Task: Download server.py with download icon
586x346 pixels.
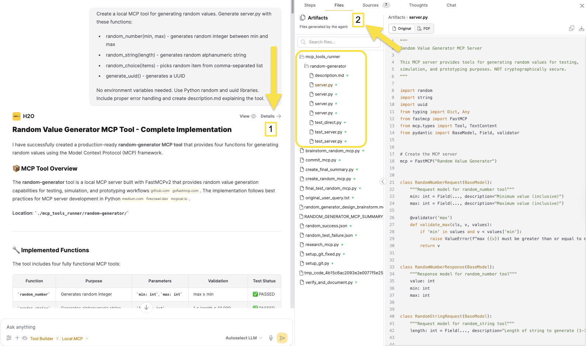Action: [582, 28]
